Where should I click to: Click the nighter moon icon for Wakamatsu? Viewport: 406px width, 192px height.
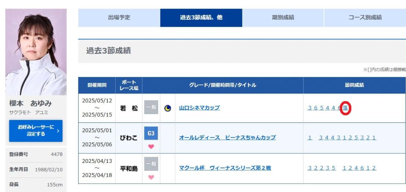coord(168,108)
